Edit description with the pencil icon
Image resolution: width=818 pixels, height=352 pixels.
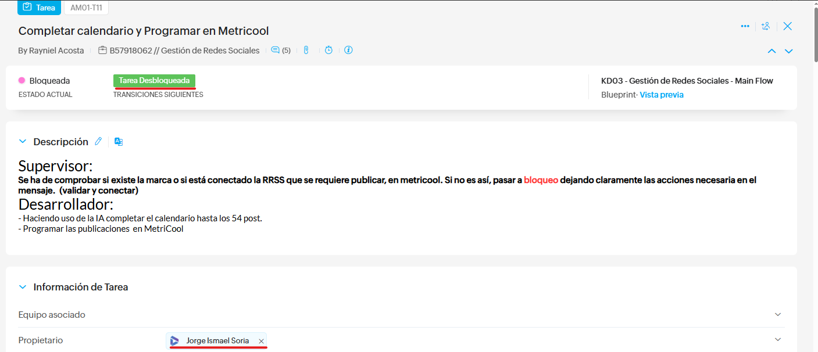tap(98, 141)
